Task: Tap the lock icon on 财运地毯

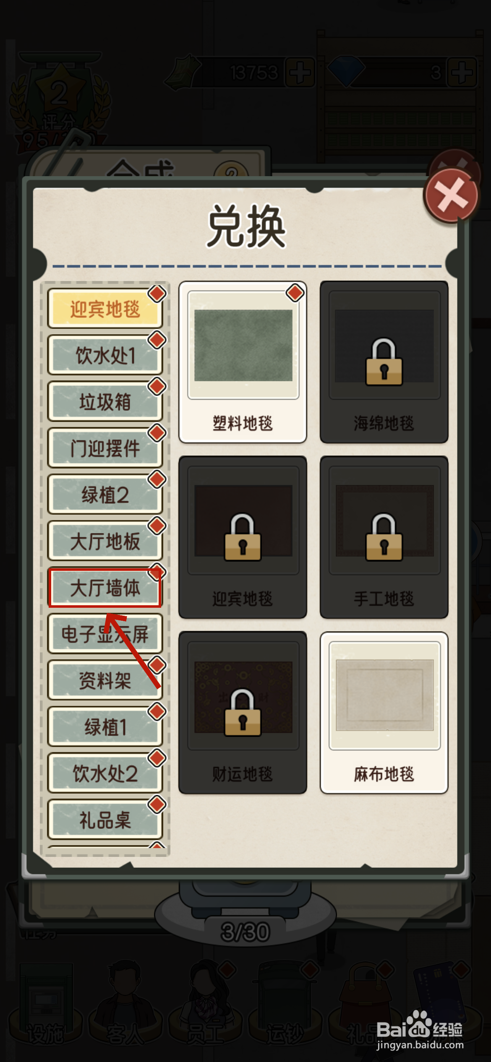Action: coord(243,712)
